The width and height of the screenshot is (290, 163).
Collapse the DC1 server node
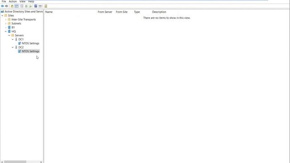(x=13, y=39)
